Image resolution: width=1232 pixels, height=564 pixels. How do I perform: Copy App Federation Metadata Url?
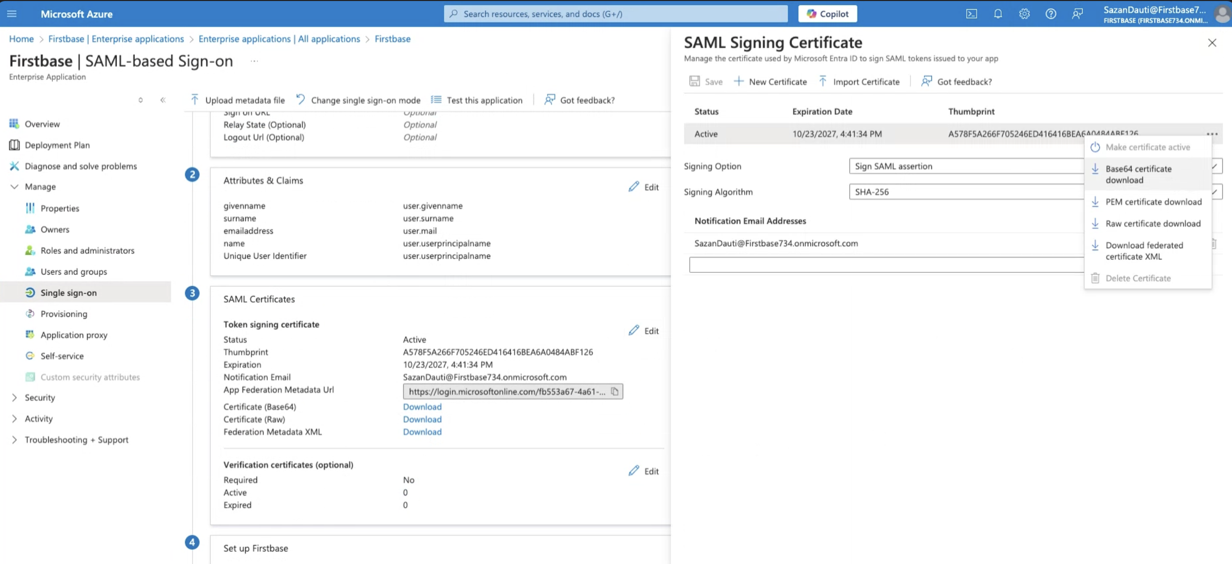[614, 392]
